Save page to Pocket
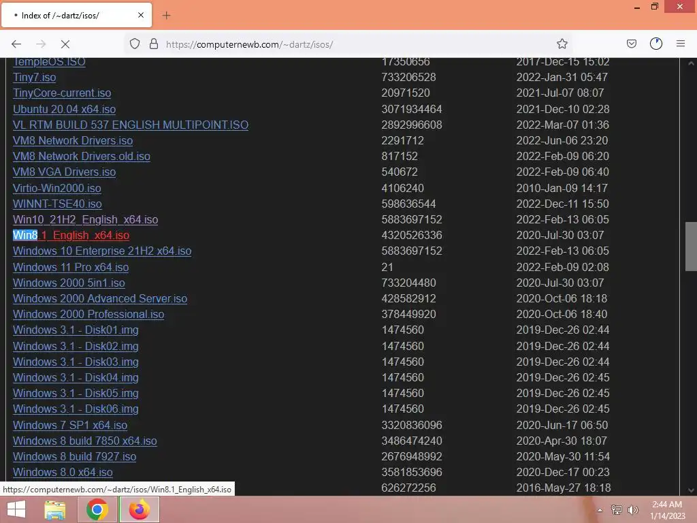Viewport: 697px width, 523px height. tap(631, 44)
